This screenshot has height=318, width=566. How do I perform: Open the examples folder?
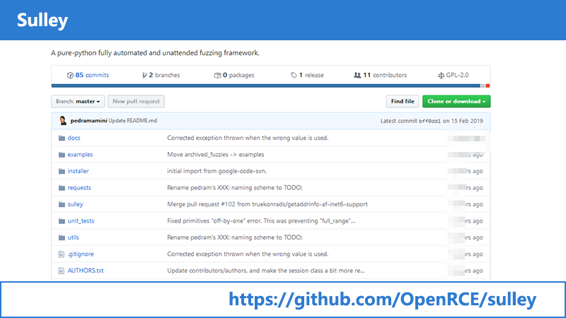point(80,154)
